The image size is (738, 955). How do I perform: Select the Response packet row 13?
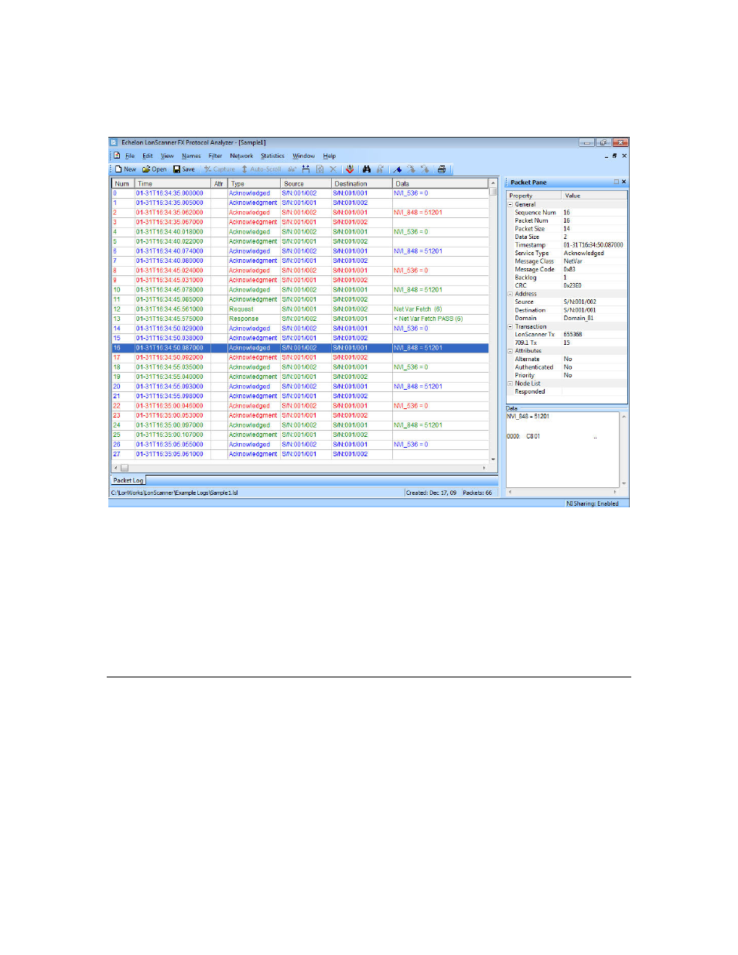click(x=300, y=319)
